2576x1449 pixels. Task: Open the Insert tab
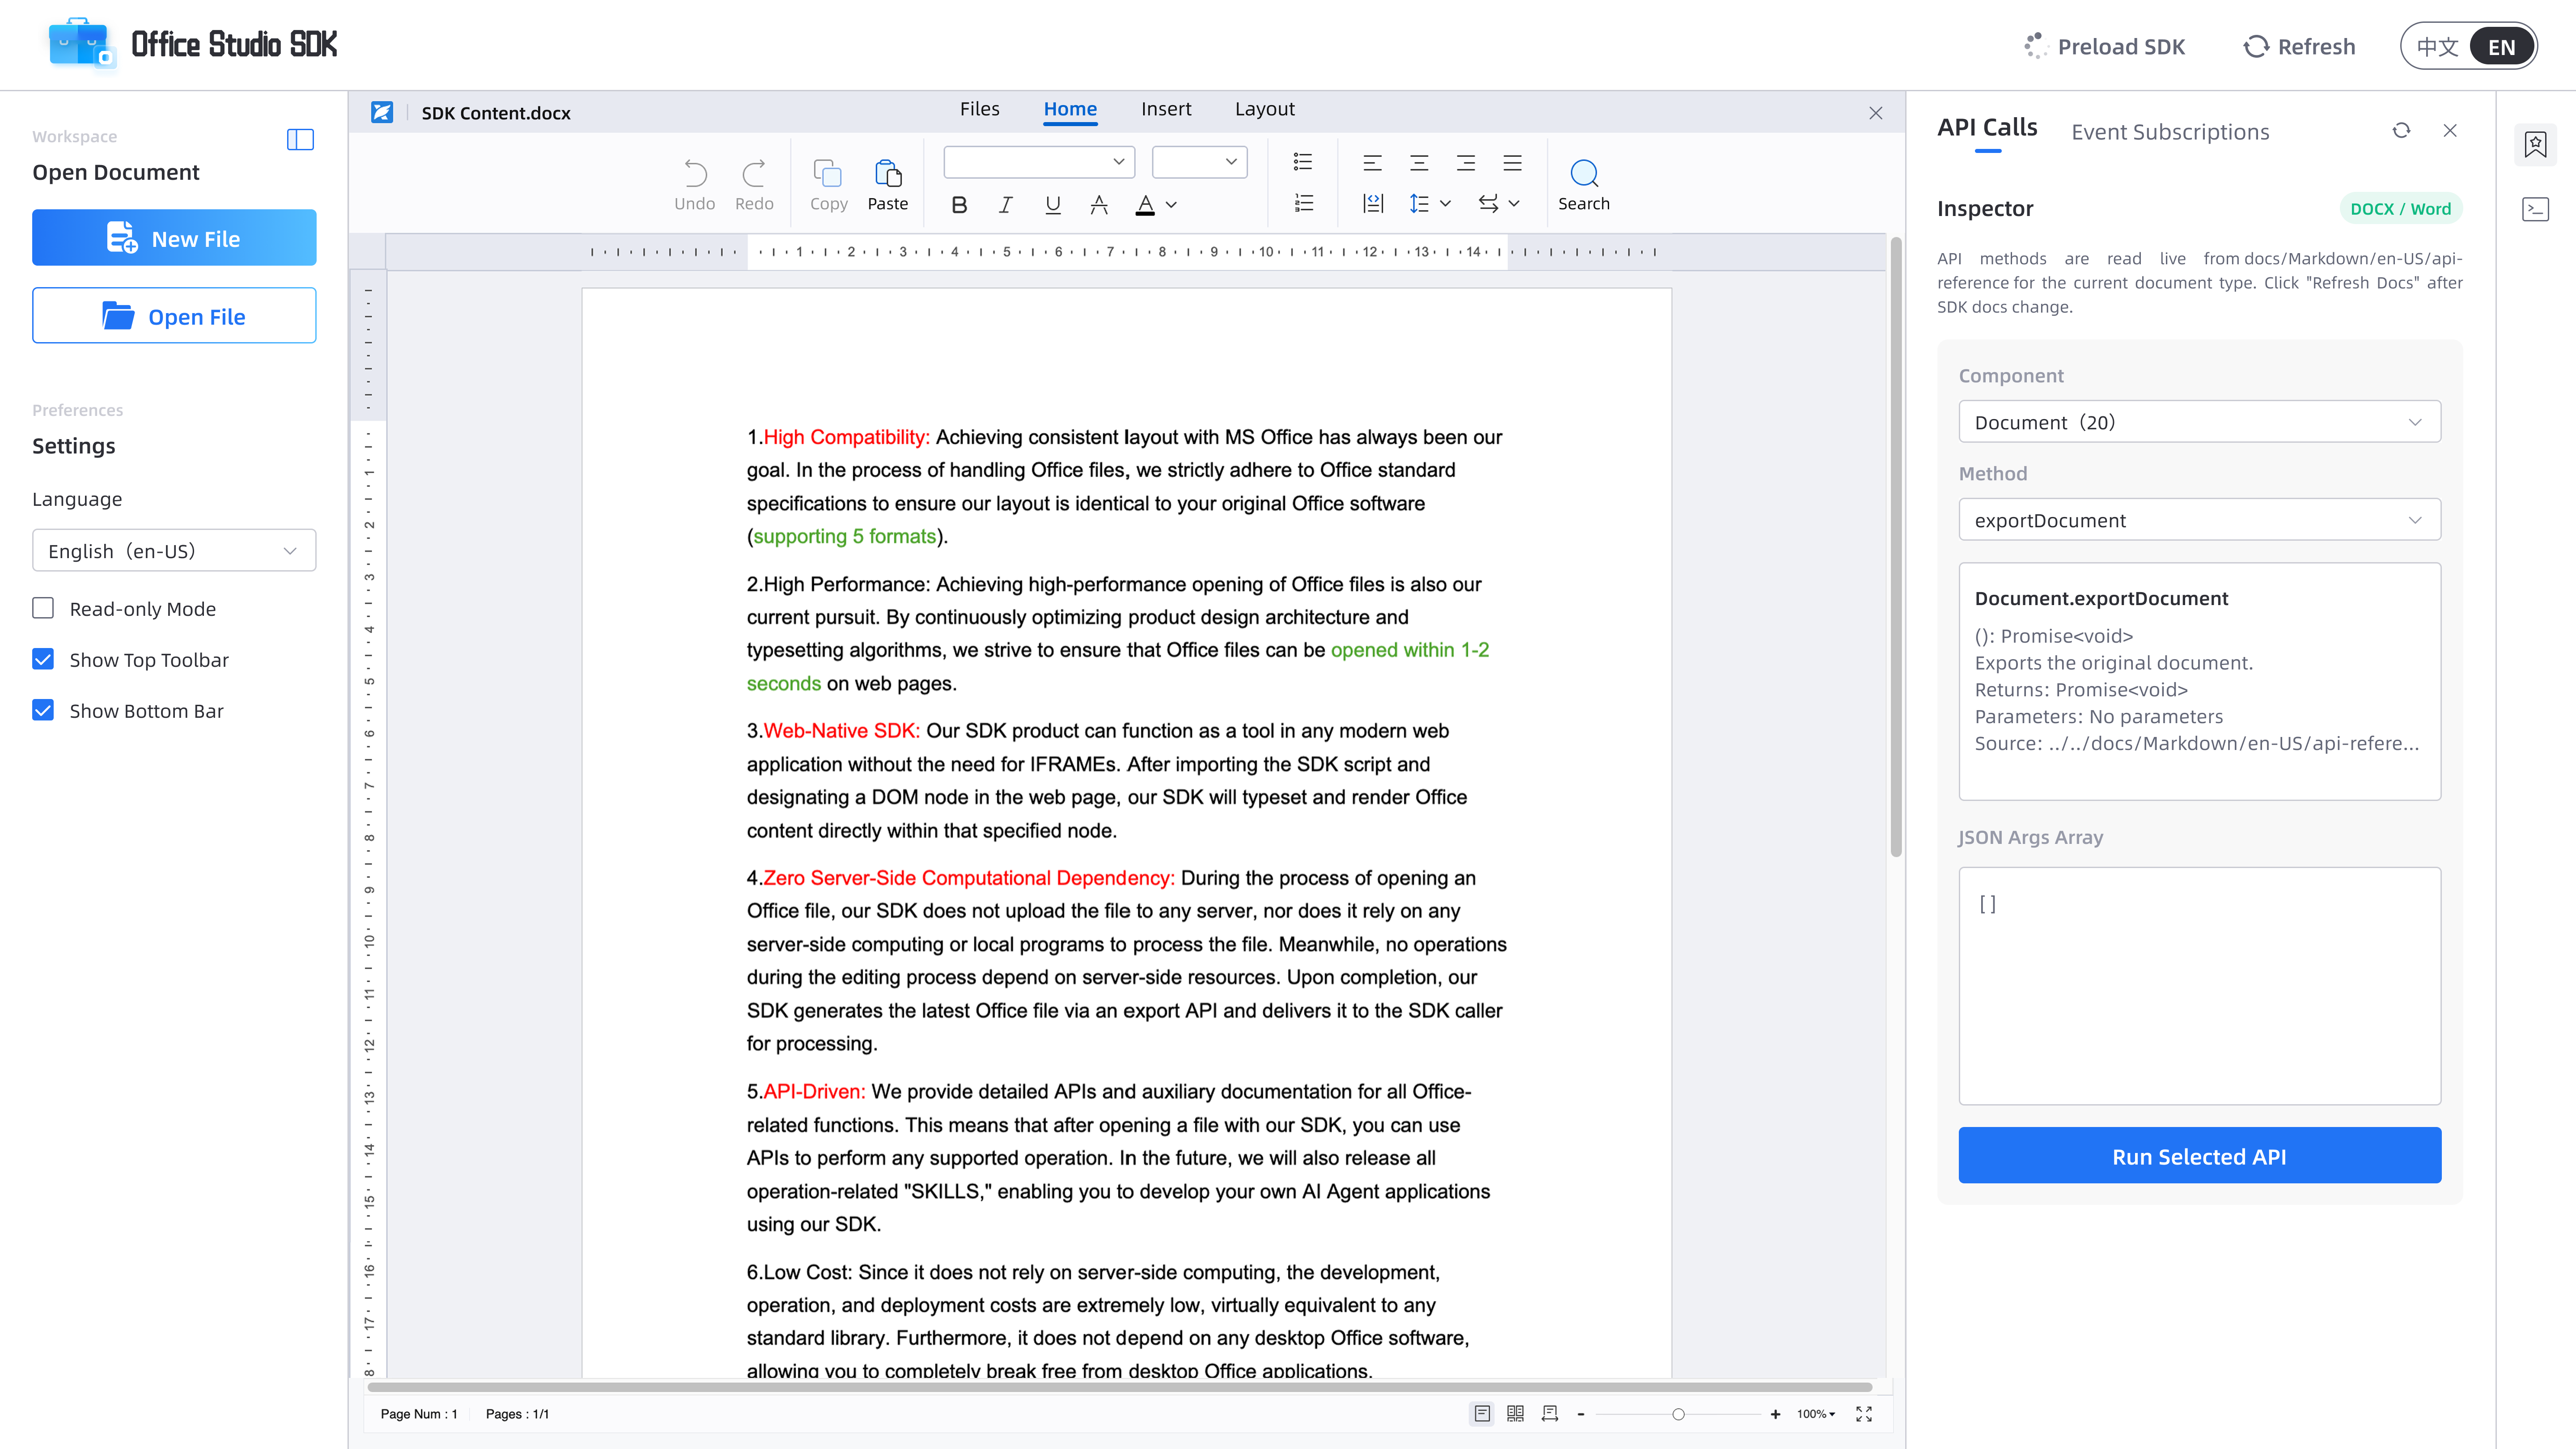pyautogui.click(x=1166, y=109)
